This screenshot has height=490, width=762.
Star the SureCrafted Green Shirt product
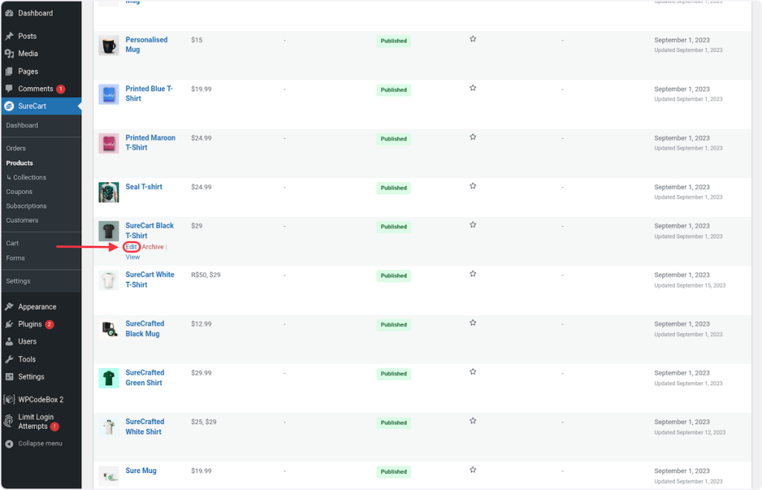point(473,373)
